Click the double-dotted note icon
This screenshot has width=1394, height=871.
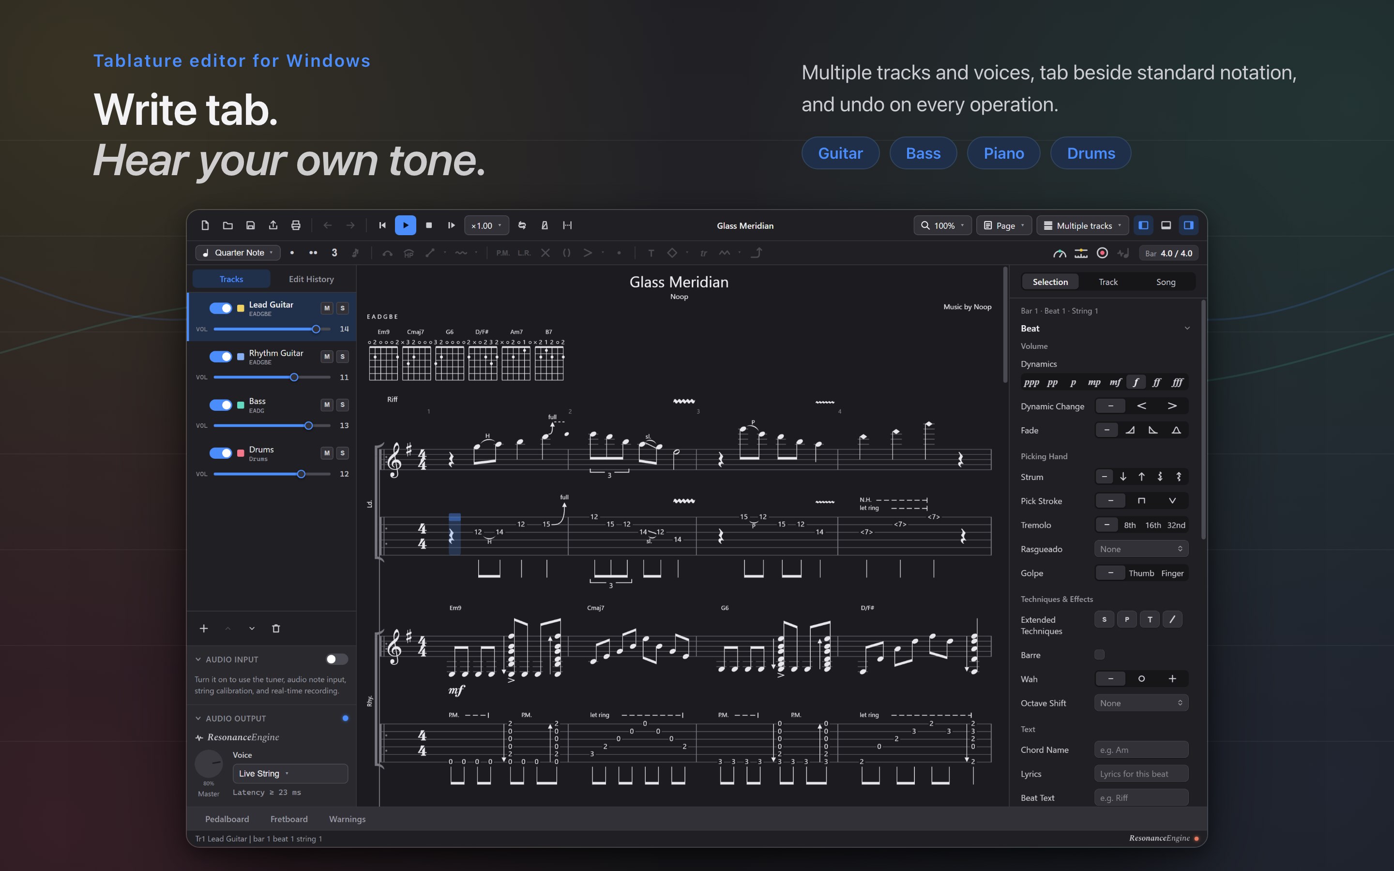click(x=313, y=253)
